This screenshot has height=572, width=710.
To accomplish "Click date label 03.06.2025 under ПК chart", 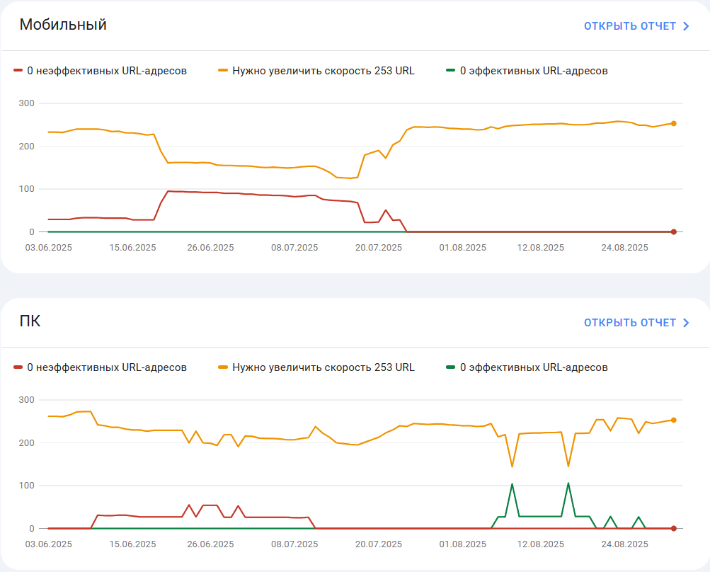I will coord(48,544).
